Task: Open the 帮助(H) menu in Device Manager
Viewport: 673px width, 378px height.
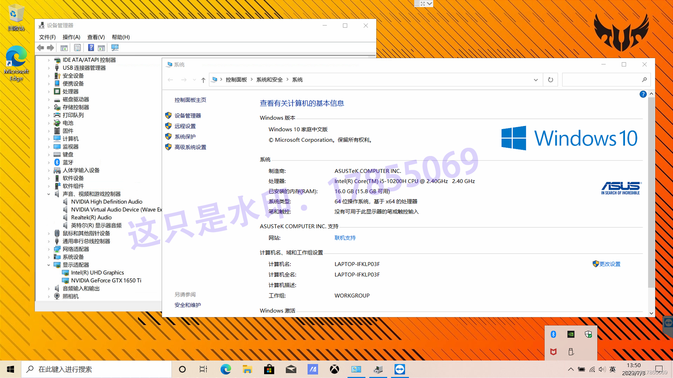Action: pyautogui.click(x=121, y=37)
